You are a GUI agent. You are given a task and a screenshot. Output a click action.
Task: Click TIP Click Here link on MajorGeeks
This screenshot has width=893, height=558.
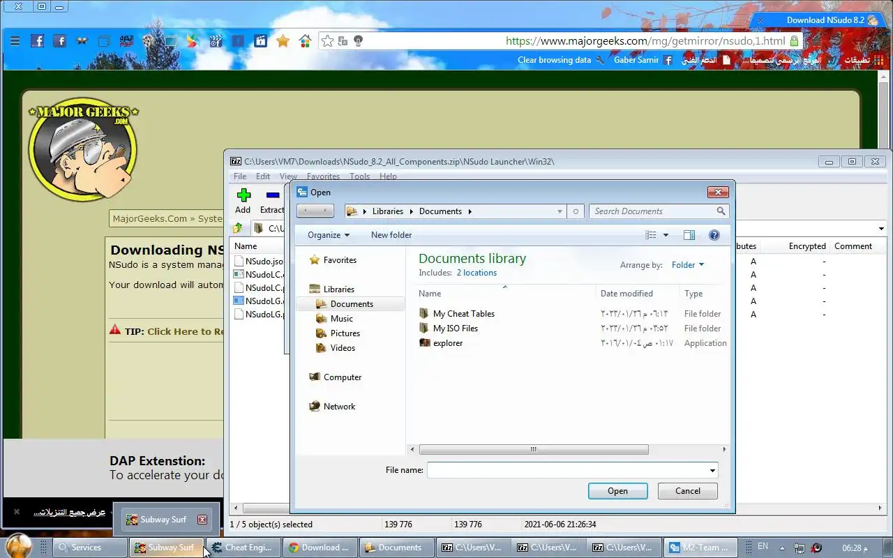[186, 331]
